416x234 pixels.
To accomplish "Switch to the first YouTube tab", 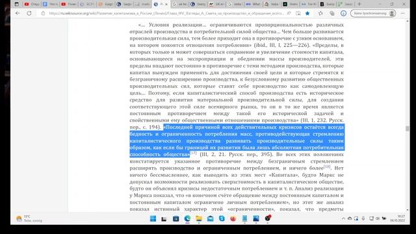I will 32,5.
